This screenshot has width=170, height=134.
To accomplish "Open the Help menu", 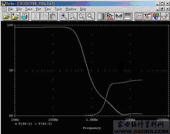I will pos(83,9).
